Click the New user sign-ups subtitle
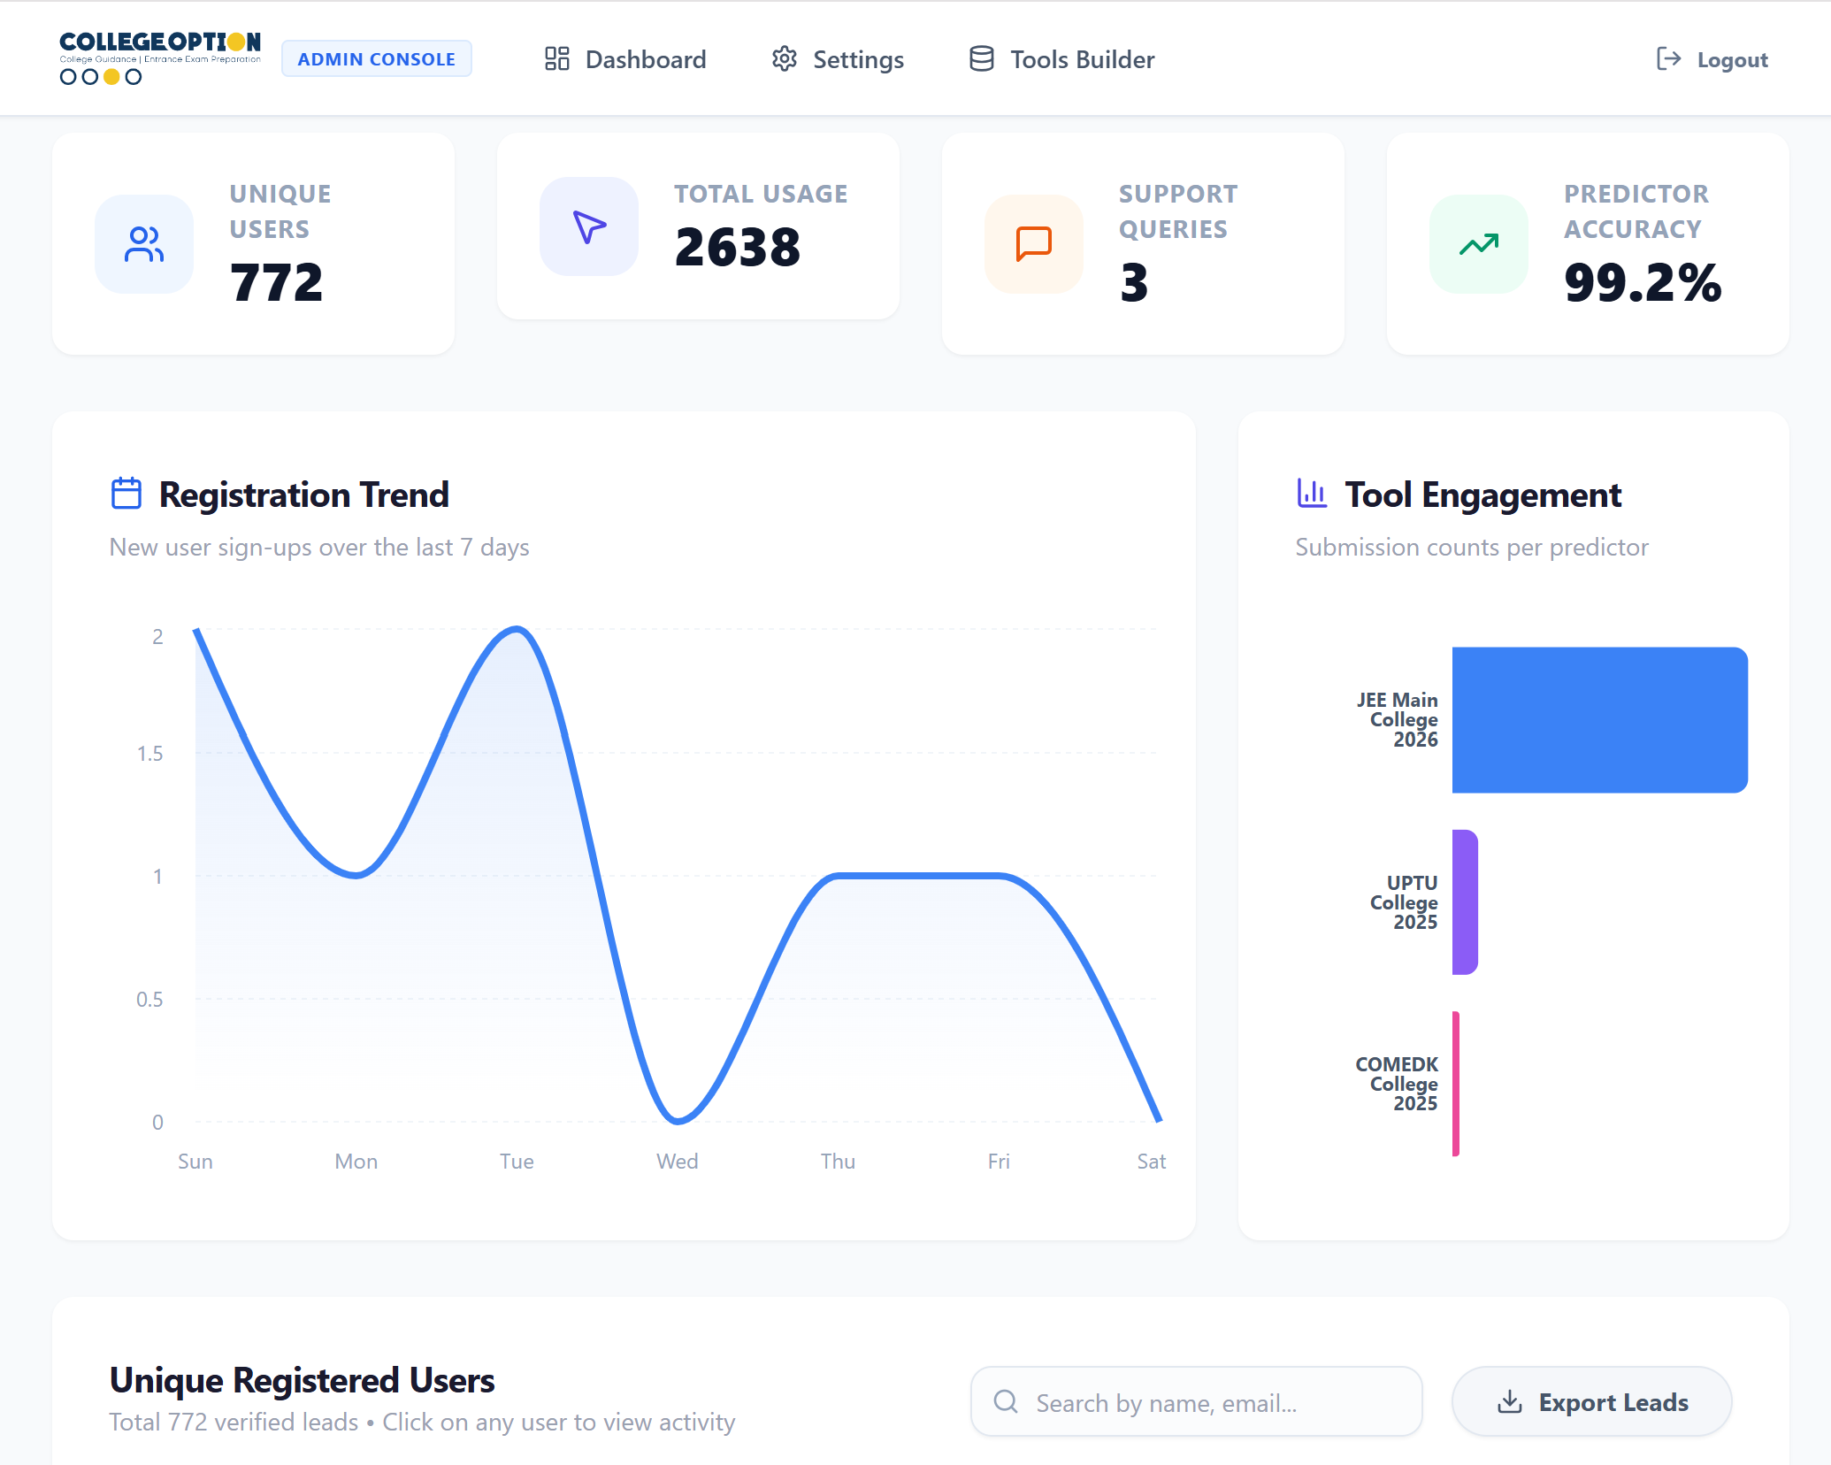The height and width of the screenshot is (1465, 1831). (319, 548)
